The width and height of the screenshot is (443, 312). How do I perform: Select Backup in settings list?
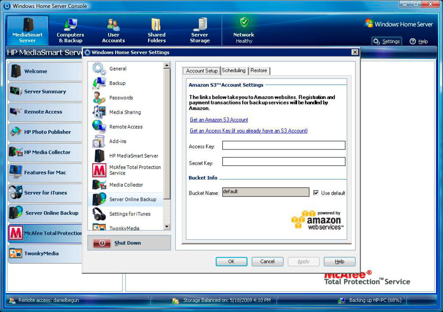point(126,83)
